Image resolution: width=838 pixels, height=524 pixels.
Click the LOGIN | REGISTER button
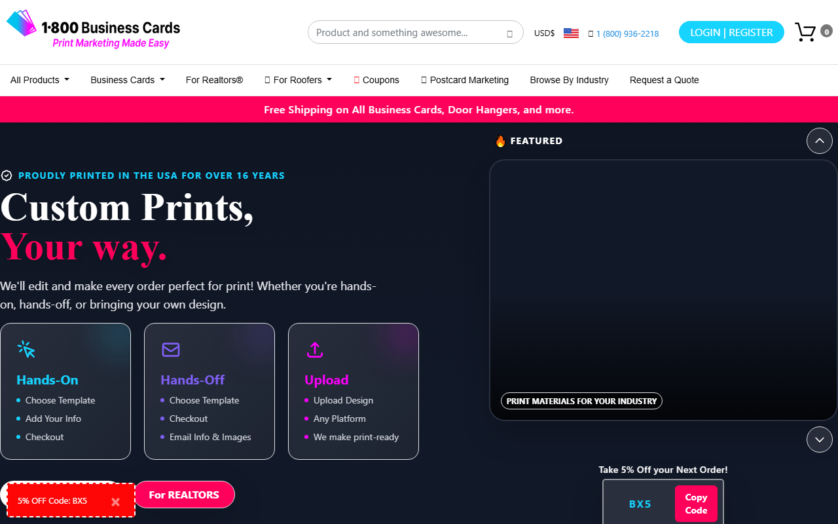click(731, 32)
